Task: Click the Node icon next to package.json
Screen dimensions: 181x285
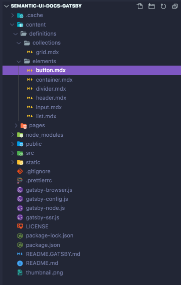Action: [20, 245]
